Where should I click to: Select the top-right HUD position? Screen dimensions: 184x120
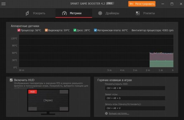(x=64, y=92)
